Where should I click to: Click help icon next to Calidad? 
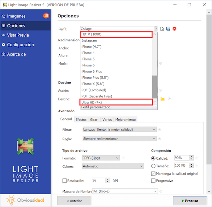coord(197,158)
